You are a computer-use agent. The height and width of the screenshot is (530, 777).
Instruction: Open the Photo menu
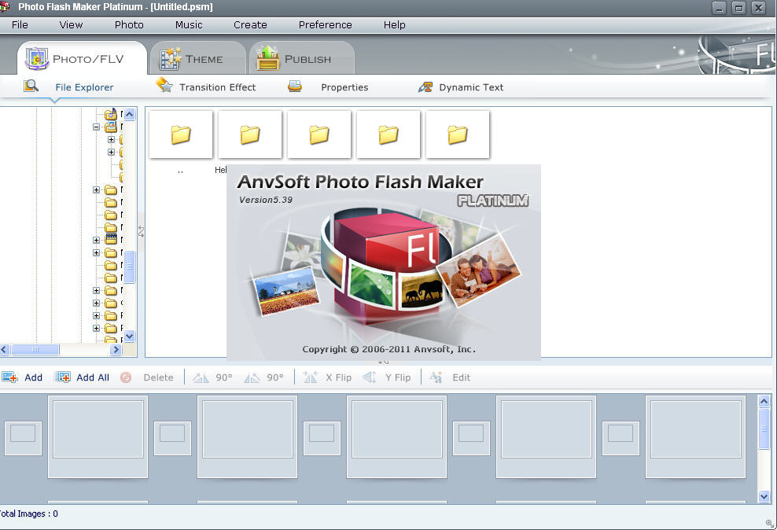[x=129, y=24]
